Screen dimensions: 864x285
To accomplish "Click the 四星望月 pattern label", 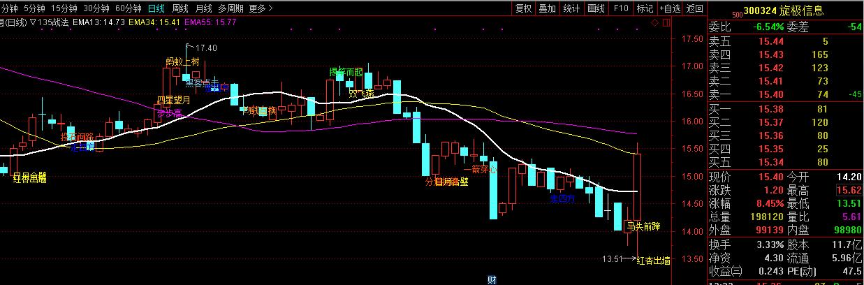I will [174, 100].
